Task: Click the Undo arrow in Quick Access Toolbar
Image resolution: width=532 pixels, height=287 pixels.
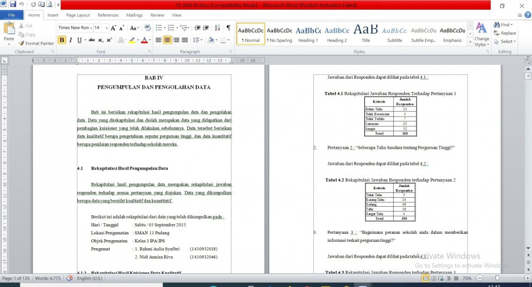Action: coord(22,4)
